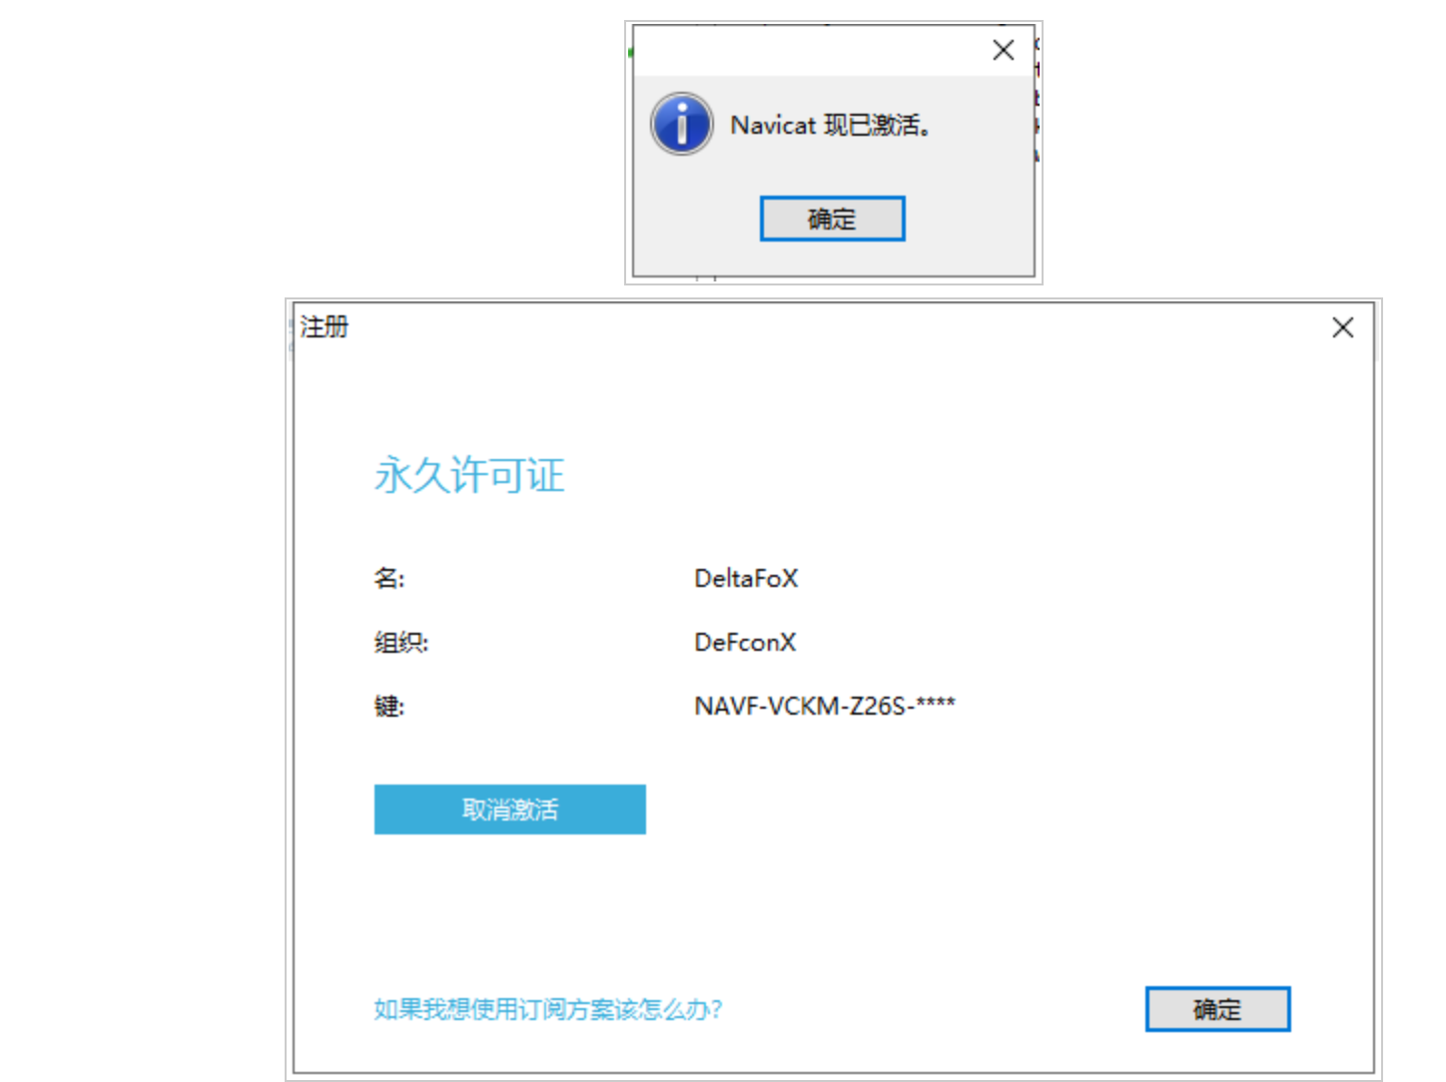Viewport: 1446px width, 1082px height.
Task: Close the 注册 registration dialog
Action: pyautogui.click(x=1343, y=327)
